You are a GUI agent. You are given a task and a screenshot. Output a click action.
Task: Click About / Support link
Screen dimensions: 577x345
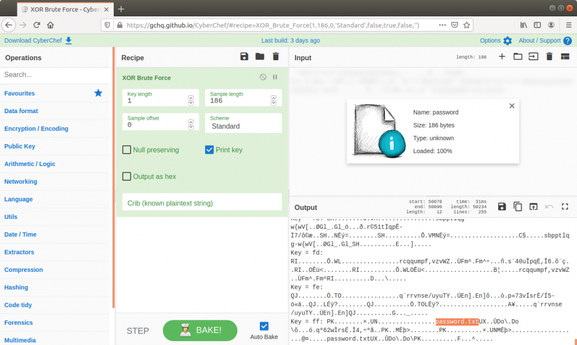point(539,41)
